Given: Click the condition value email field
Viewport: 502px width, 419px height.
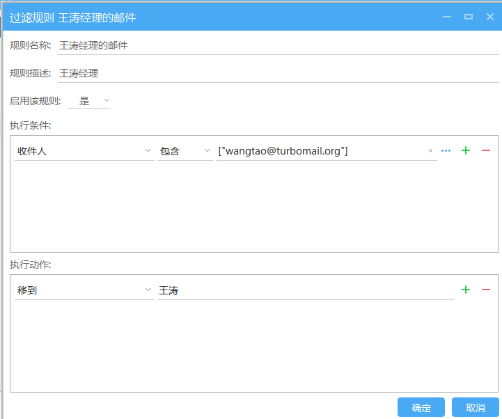Looking at the screenshot, I should pos(320,150).
